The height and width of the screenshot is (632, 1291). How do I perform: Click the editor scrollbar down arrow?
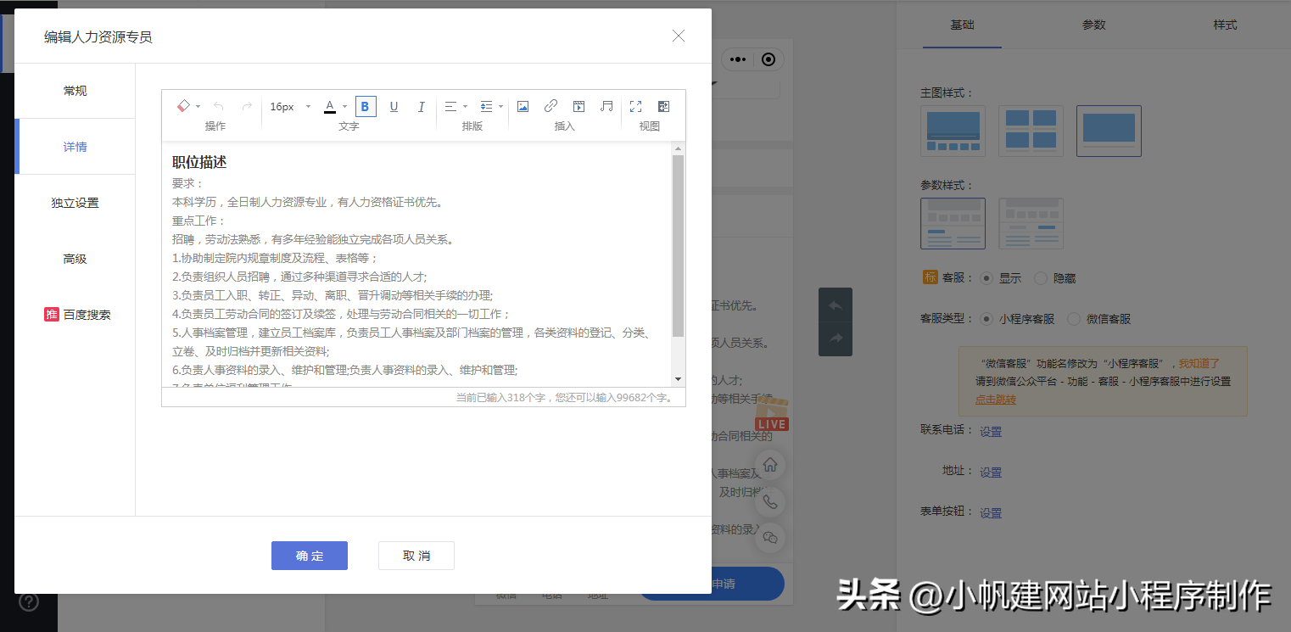tap(678, 378)
